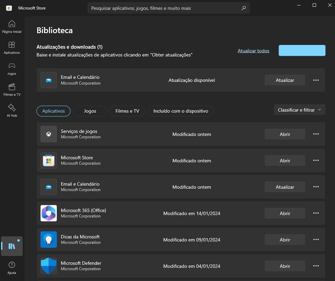Screen dimensions: 335x281
Task: Click Abrir for Microsoft Defender
Action: (285, 266)
